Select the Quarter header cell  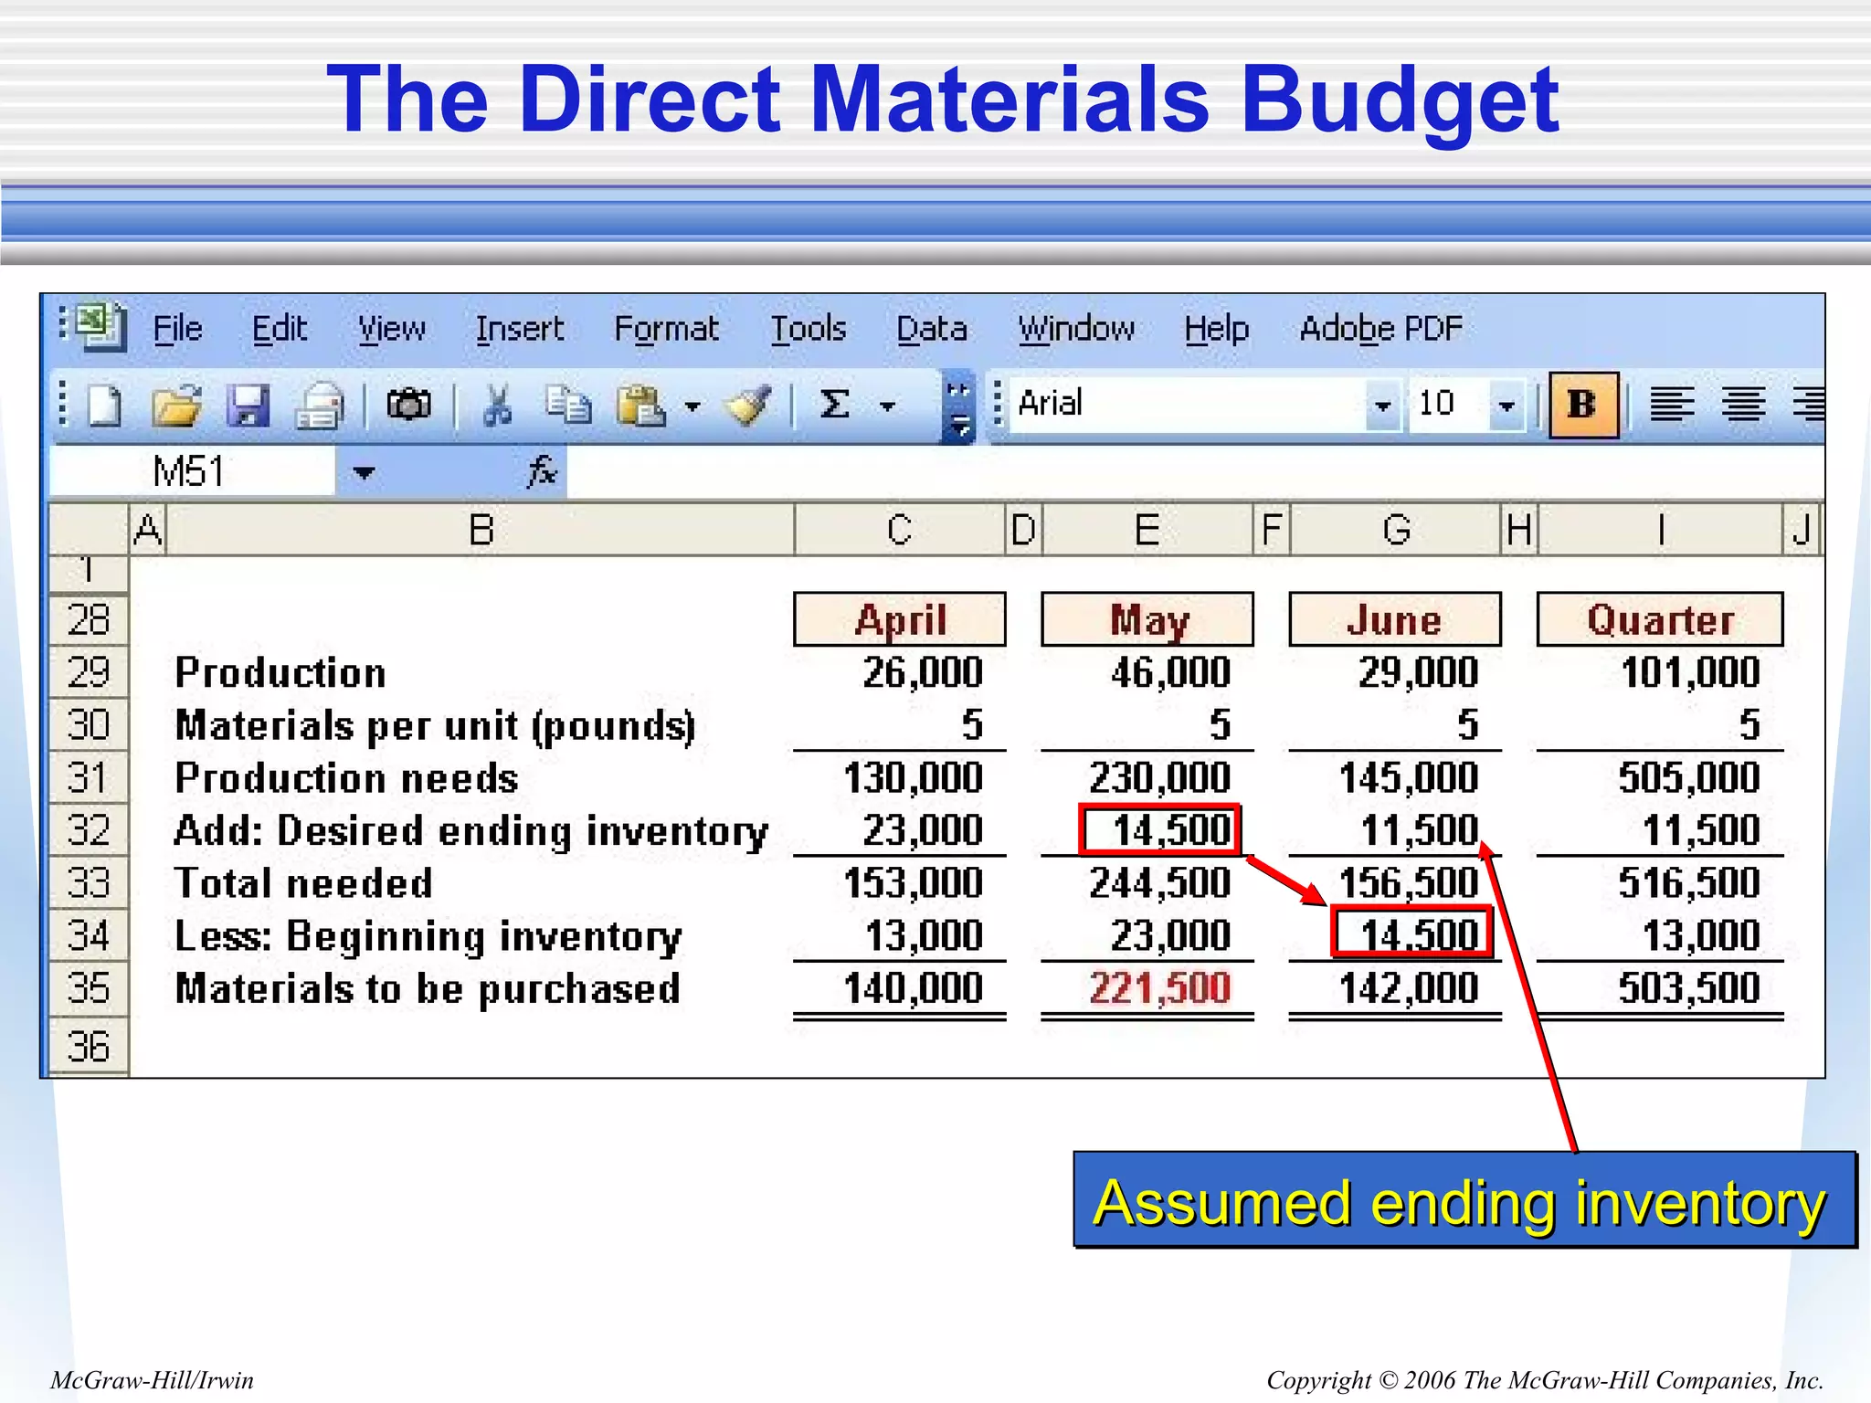pyautogui.click(x=1660, y=619)
